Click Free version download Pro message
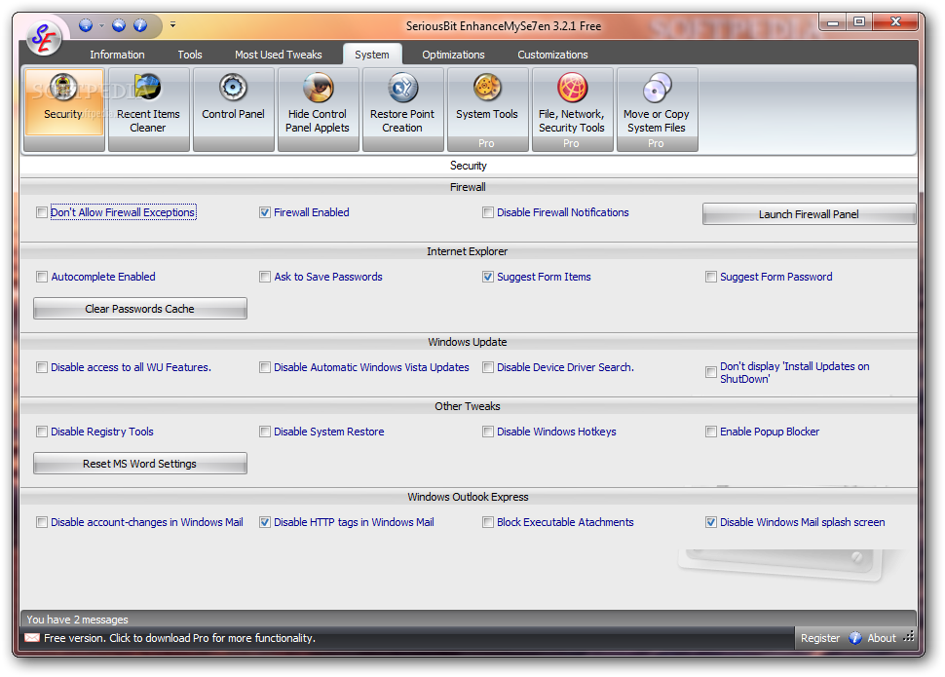Image resolution: width=945 pixels, height=677 pixels. (x=179, y=638)
